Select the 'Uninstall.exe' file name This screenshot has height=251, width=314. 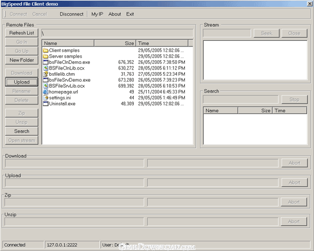coord(62,104)
